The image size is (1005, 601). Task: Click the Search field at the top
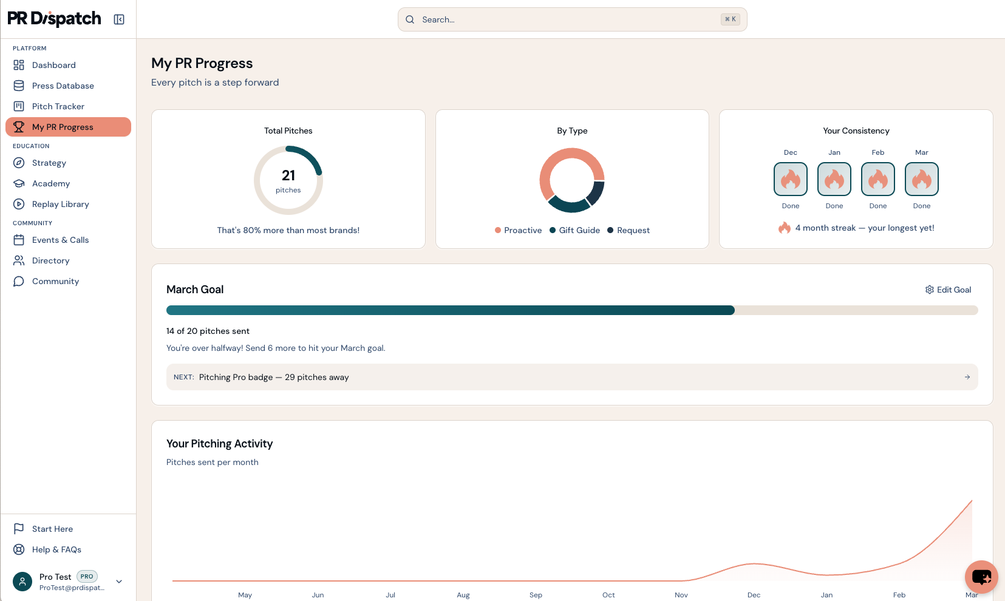point(571,19)
